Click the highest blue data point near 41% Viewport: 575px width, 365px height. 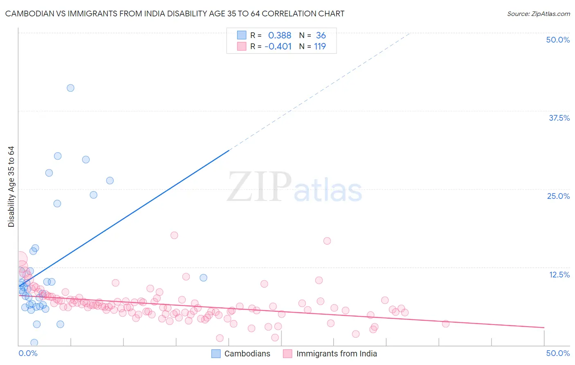tap(70, 88)
